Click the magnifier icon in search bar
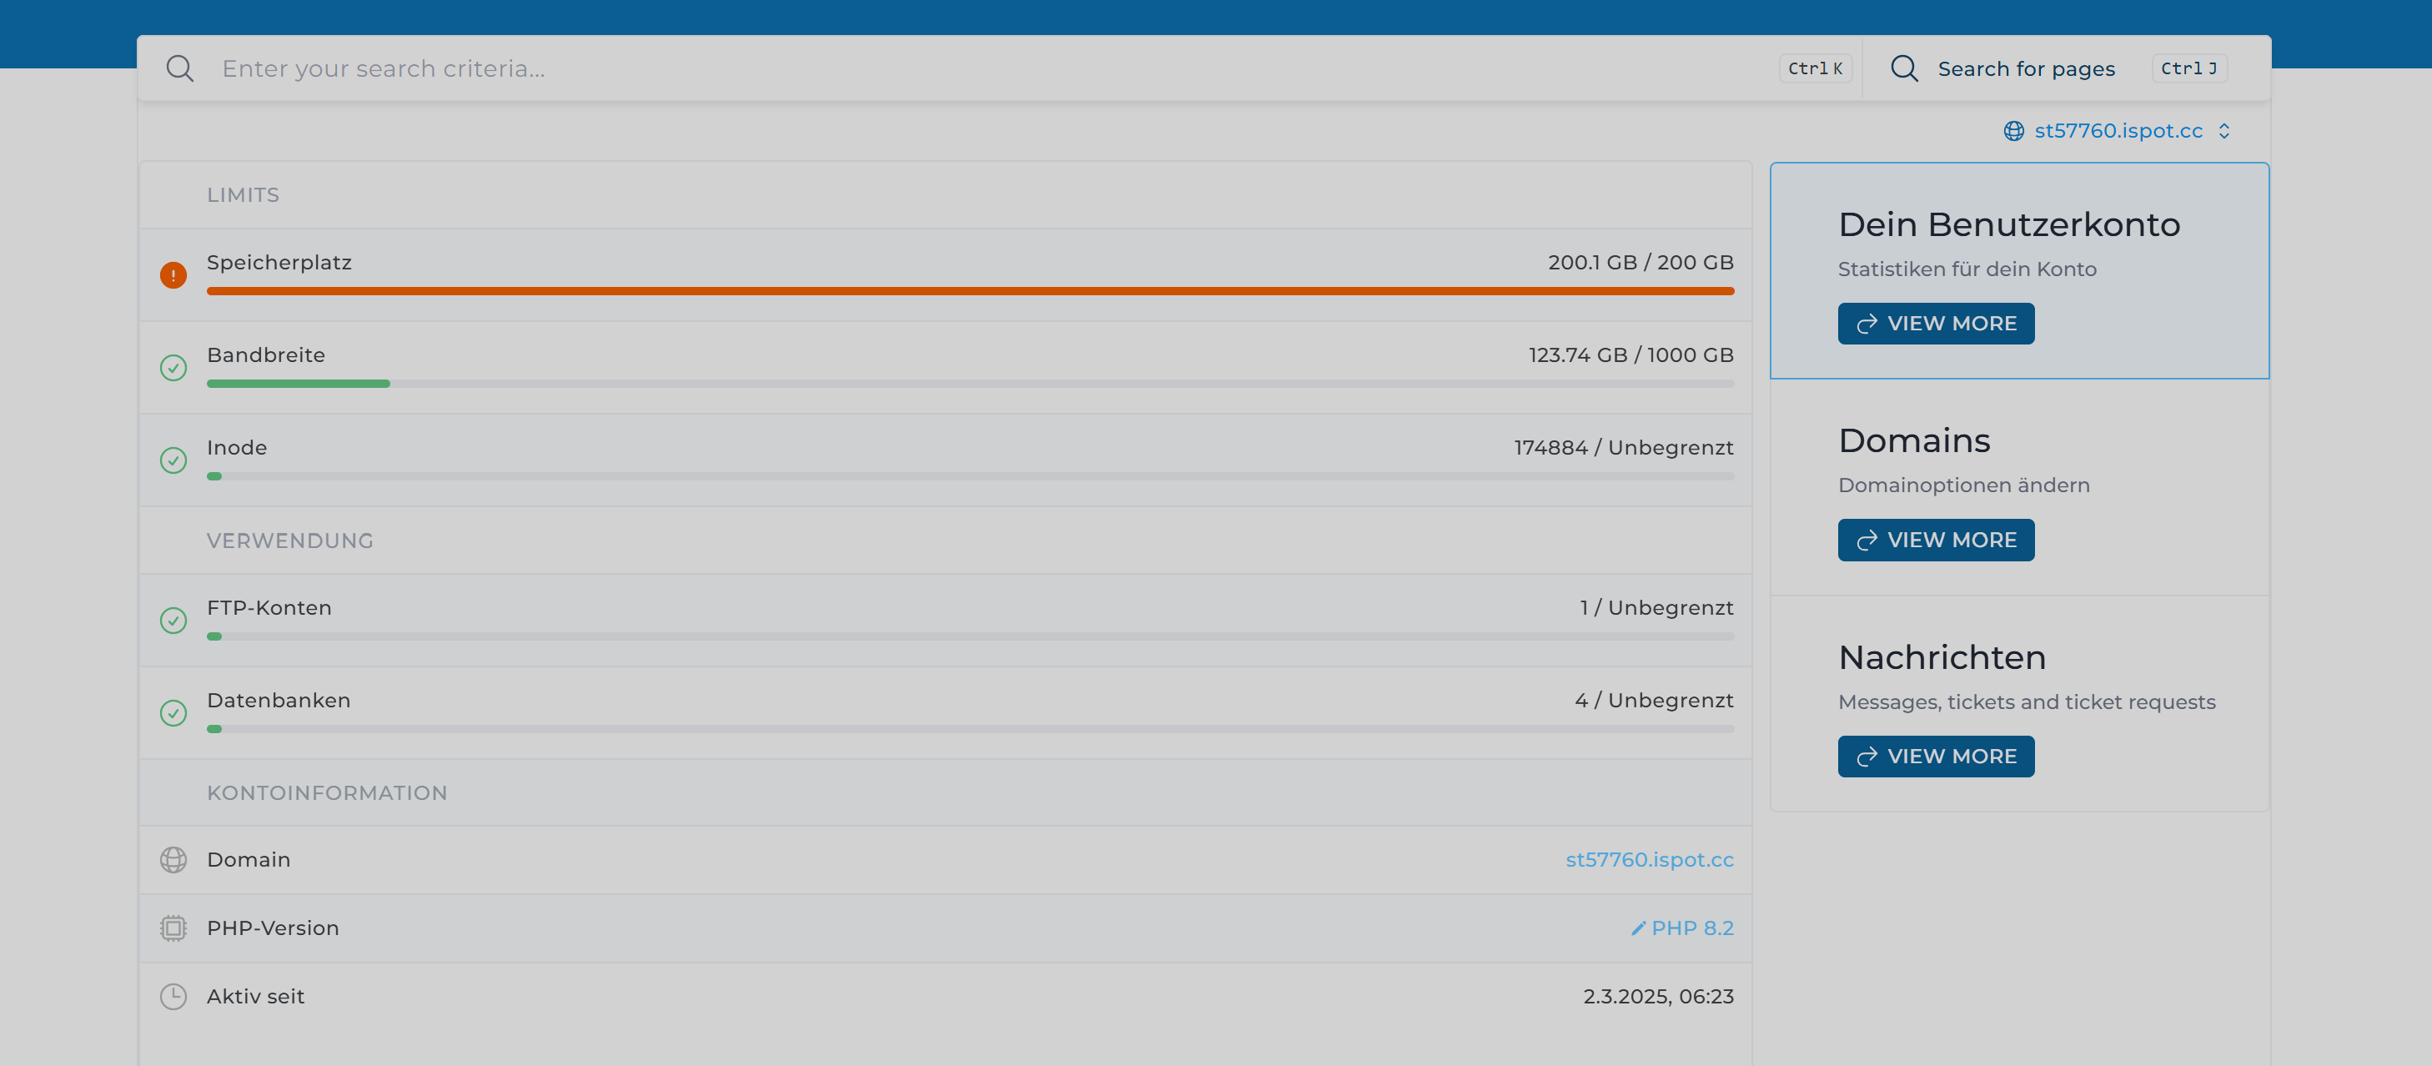Viewport: 2432px width, 1066px height. click(x=179, y=69)
